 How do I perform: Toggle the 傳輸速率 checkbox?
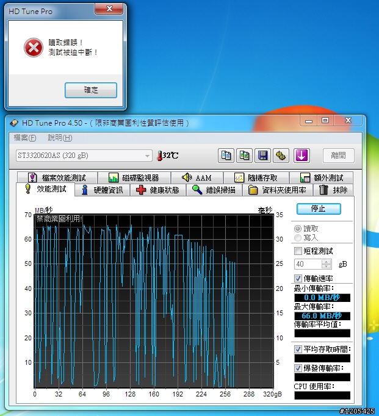click(x=298, y=279)
